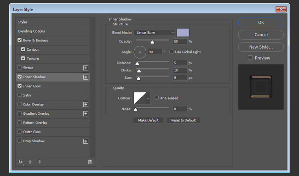Uncheck Bevel & Emboss effect
Image resolution: width=299 pixels, height=176 pixels.
tap(19, 40)
